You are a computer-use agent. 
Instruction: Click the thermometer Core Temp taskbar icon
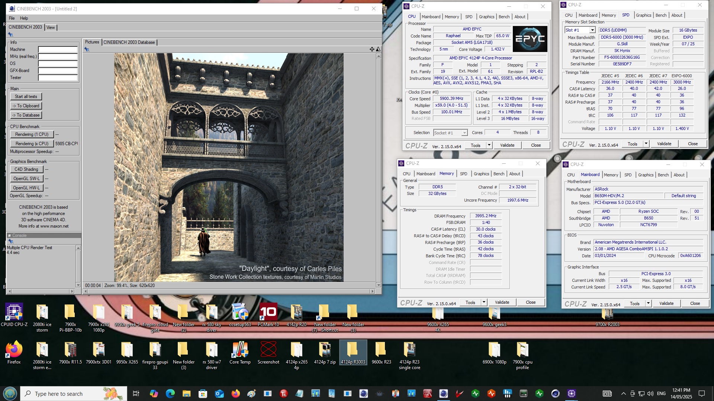[x=395, y=394]
